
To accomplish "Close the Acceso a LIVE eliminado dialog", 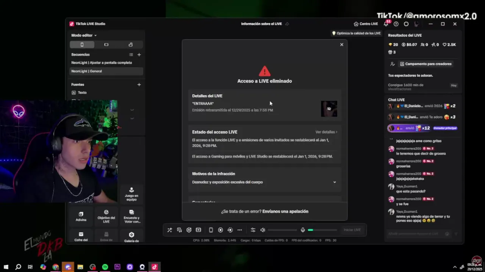I will pos(341,45).
